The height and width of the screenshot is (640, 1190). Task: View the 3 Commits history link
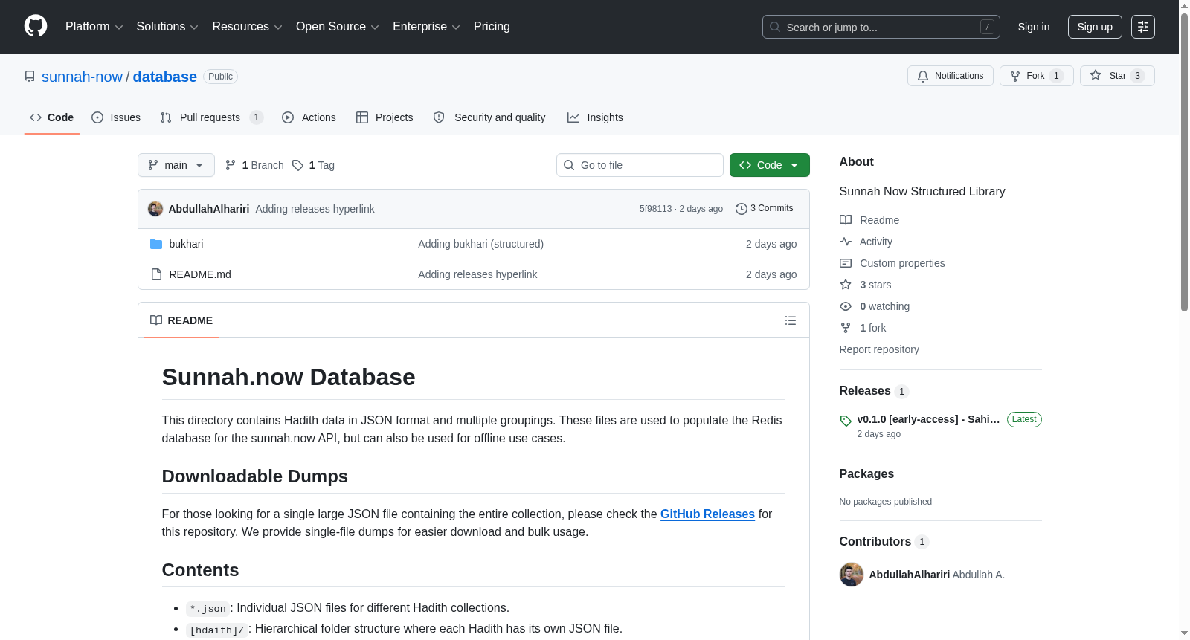pyautogui.click(x=765, y=209)
